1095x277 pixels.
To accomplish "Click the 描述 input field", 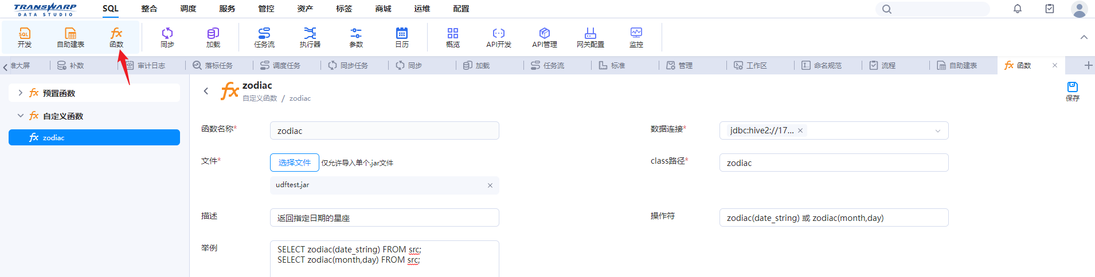I will [x=385, y=217].
